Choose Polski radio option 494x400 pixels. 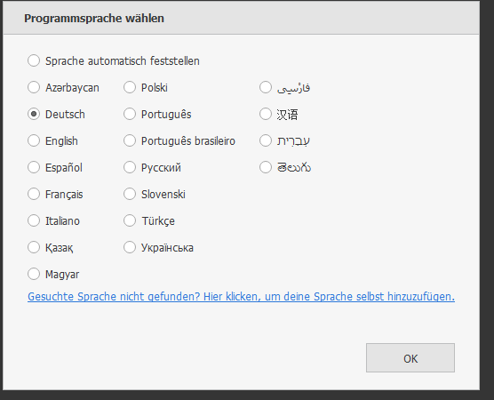[x=130, y=87]
